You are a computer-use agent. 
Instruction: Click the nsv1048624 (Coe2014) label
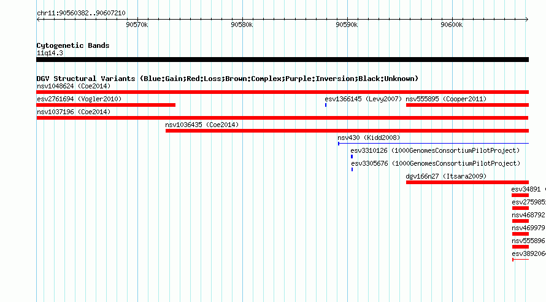pos(74,86)
